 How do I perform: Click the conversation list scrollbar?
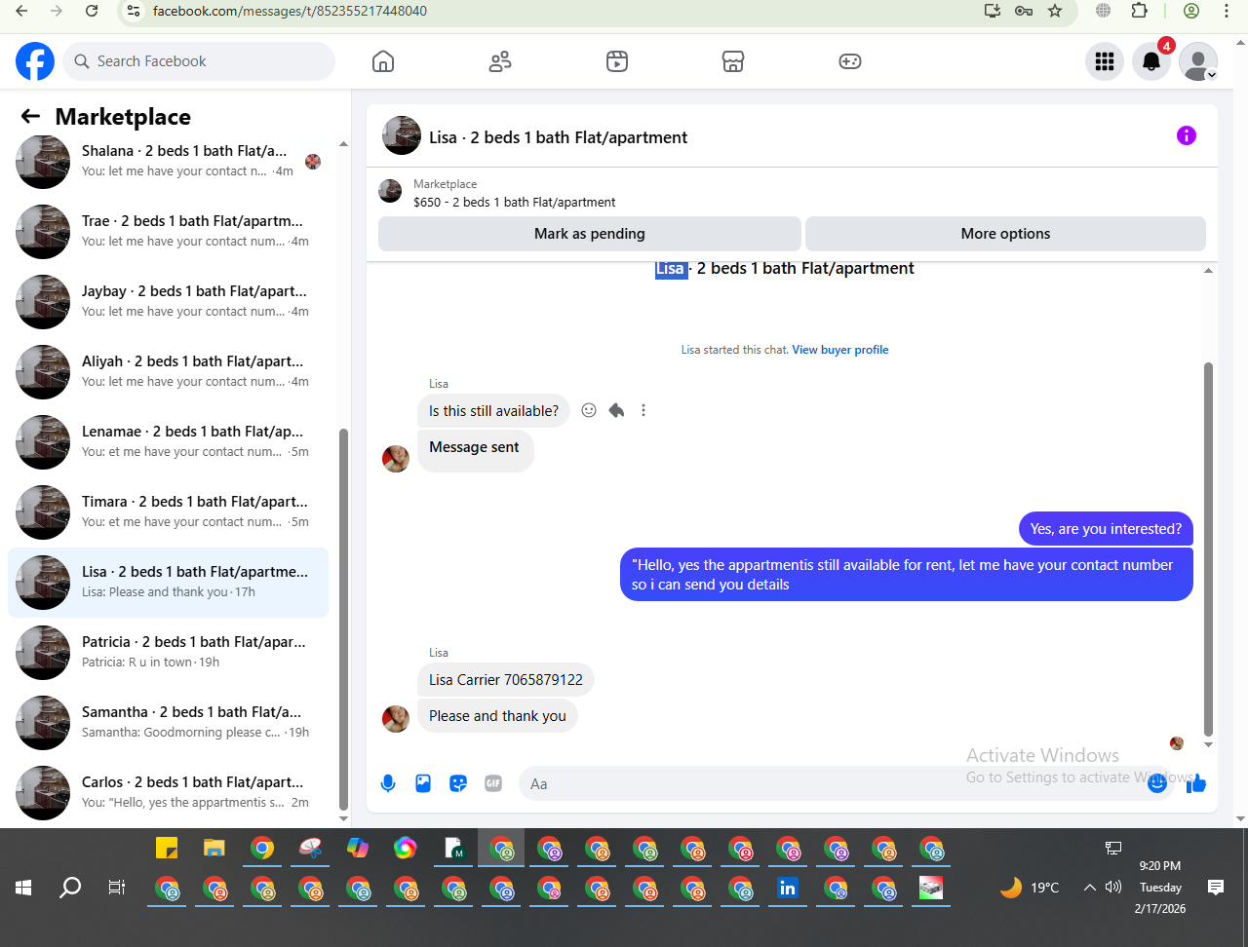(x=343, y=619)
